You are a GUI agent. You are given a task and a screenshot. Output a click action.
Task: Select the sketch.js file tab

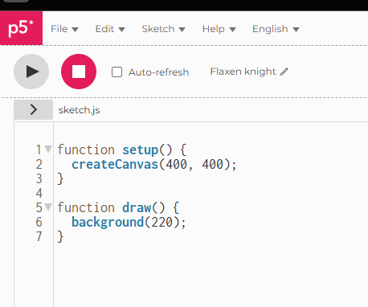[x=80, y=110]
